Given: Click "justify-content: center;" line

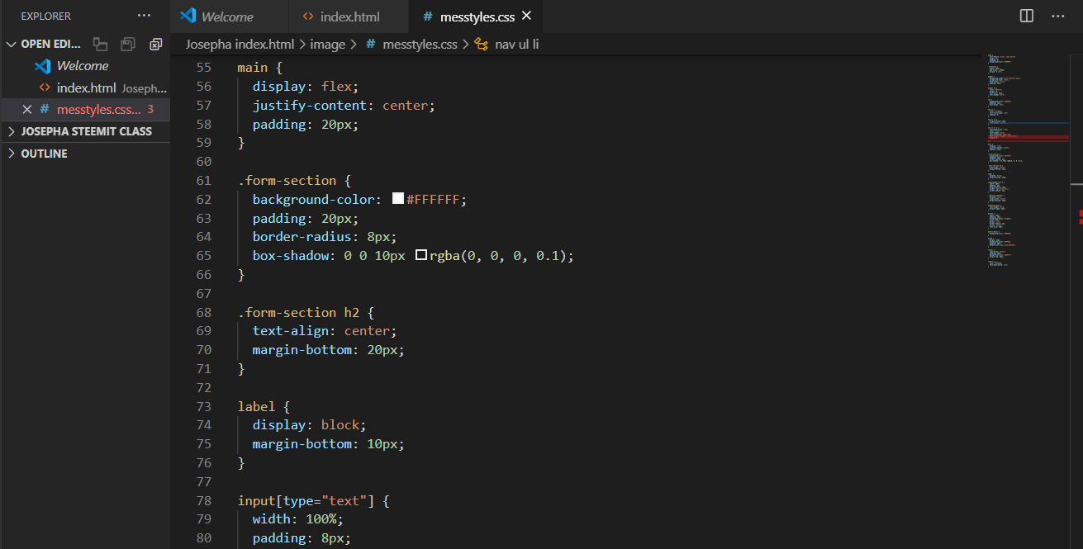Looking at the screenshot, I should point(344,105).
